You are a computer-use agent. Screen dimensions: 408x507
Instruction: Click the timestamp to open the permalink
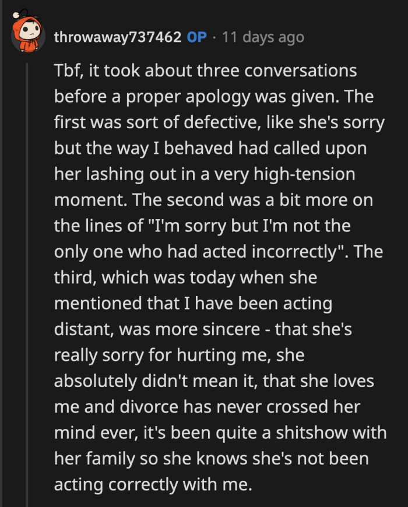tap(263, 37)
